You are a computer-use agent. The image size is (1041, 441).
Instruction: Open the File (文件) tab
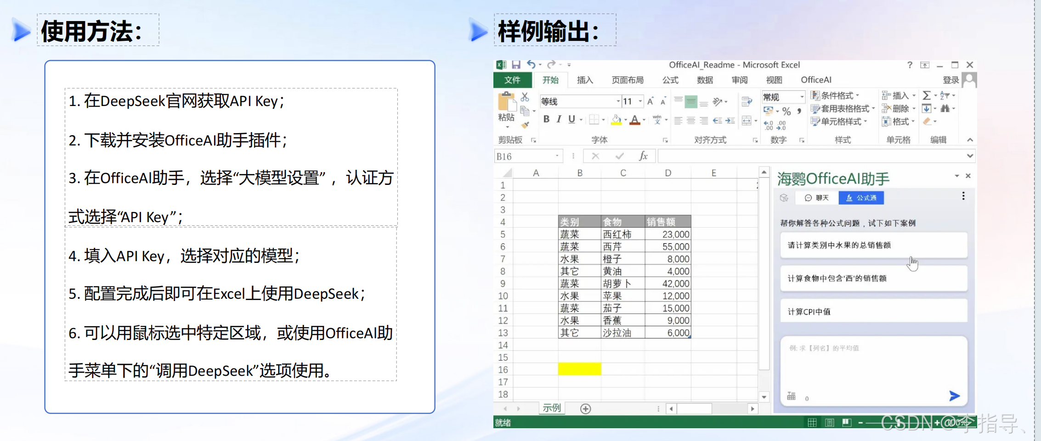coord(512,80)
